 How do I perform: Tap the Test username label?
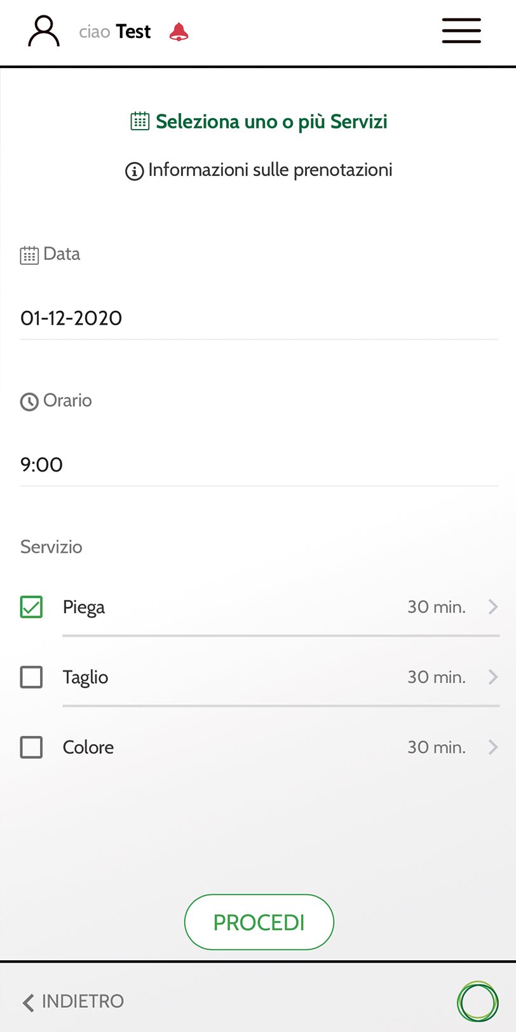pyautogui.click(x=133, y=32)
